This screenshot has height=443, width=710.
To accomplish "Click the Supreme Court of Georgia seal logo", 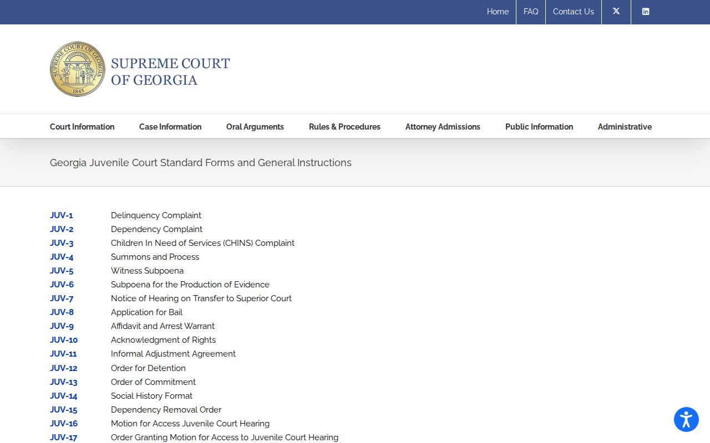I will (78, 69).
